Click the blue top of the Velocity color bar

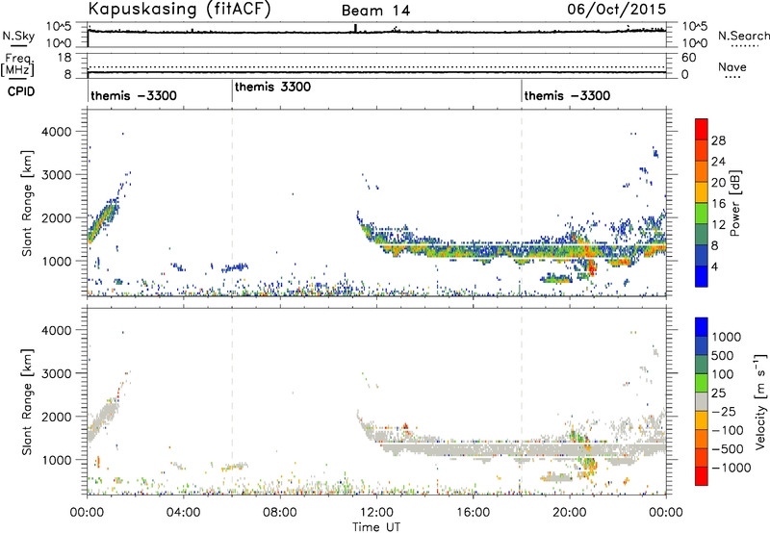pyautogui.click(x=702, y=327)
